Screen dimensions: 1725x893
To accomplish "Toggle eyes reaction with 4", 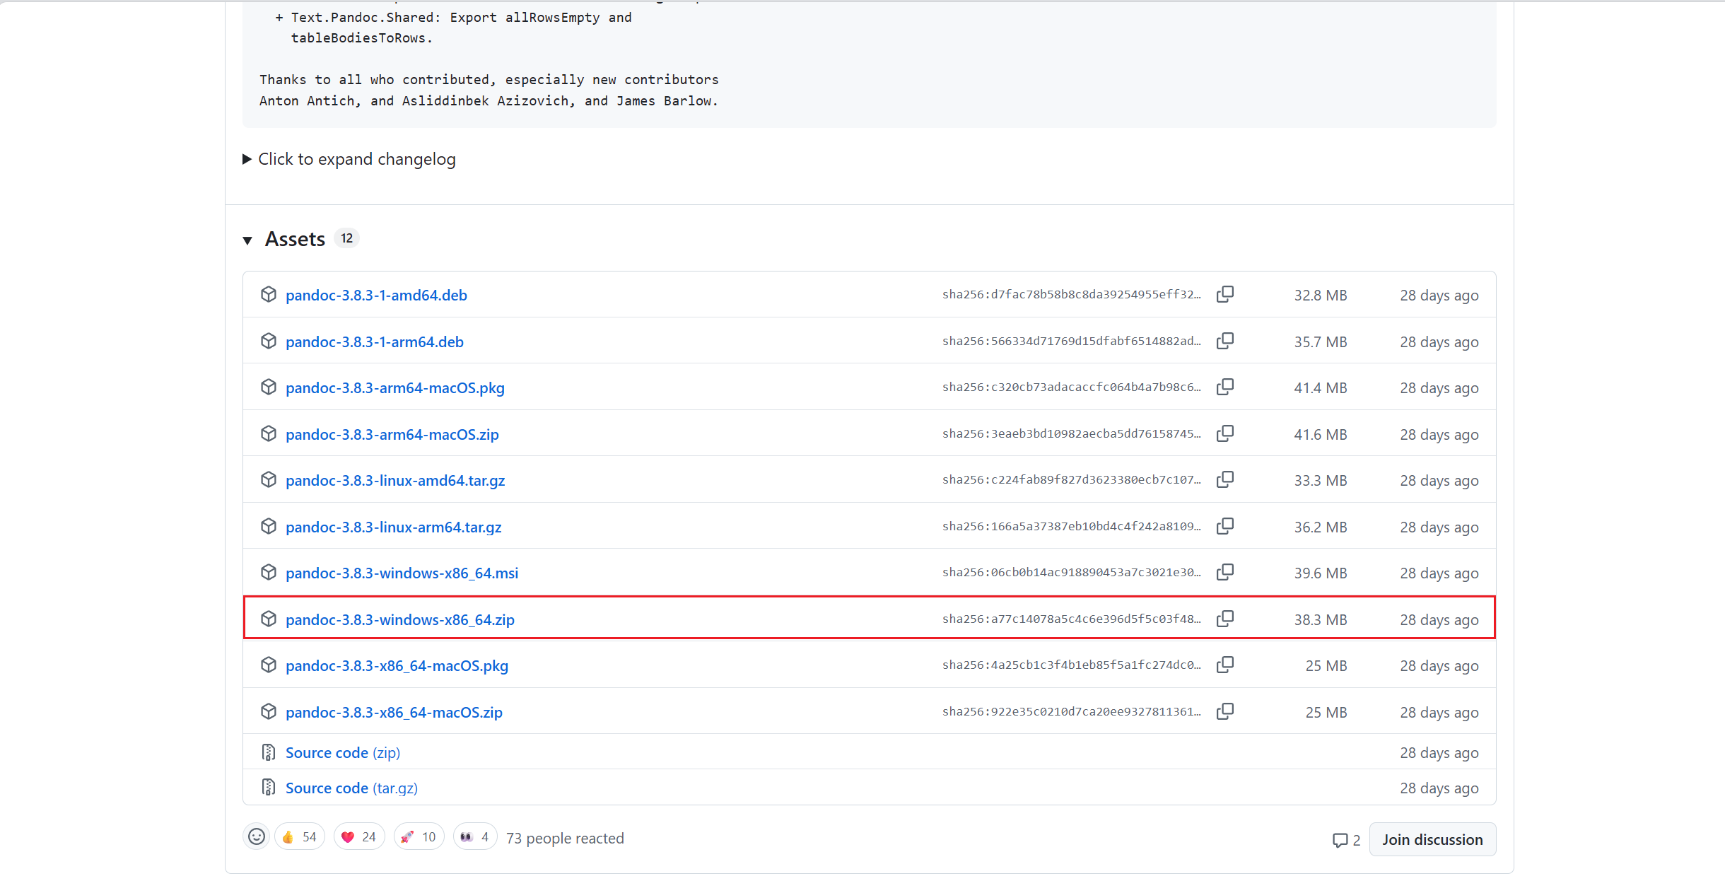I will [475, 837].
